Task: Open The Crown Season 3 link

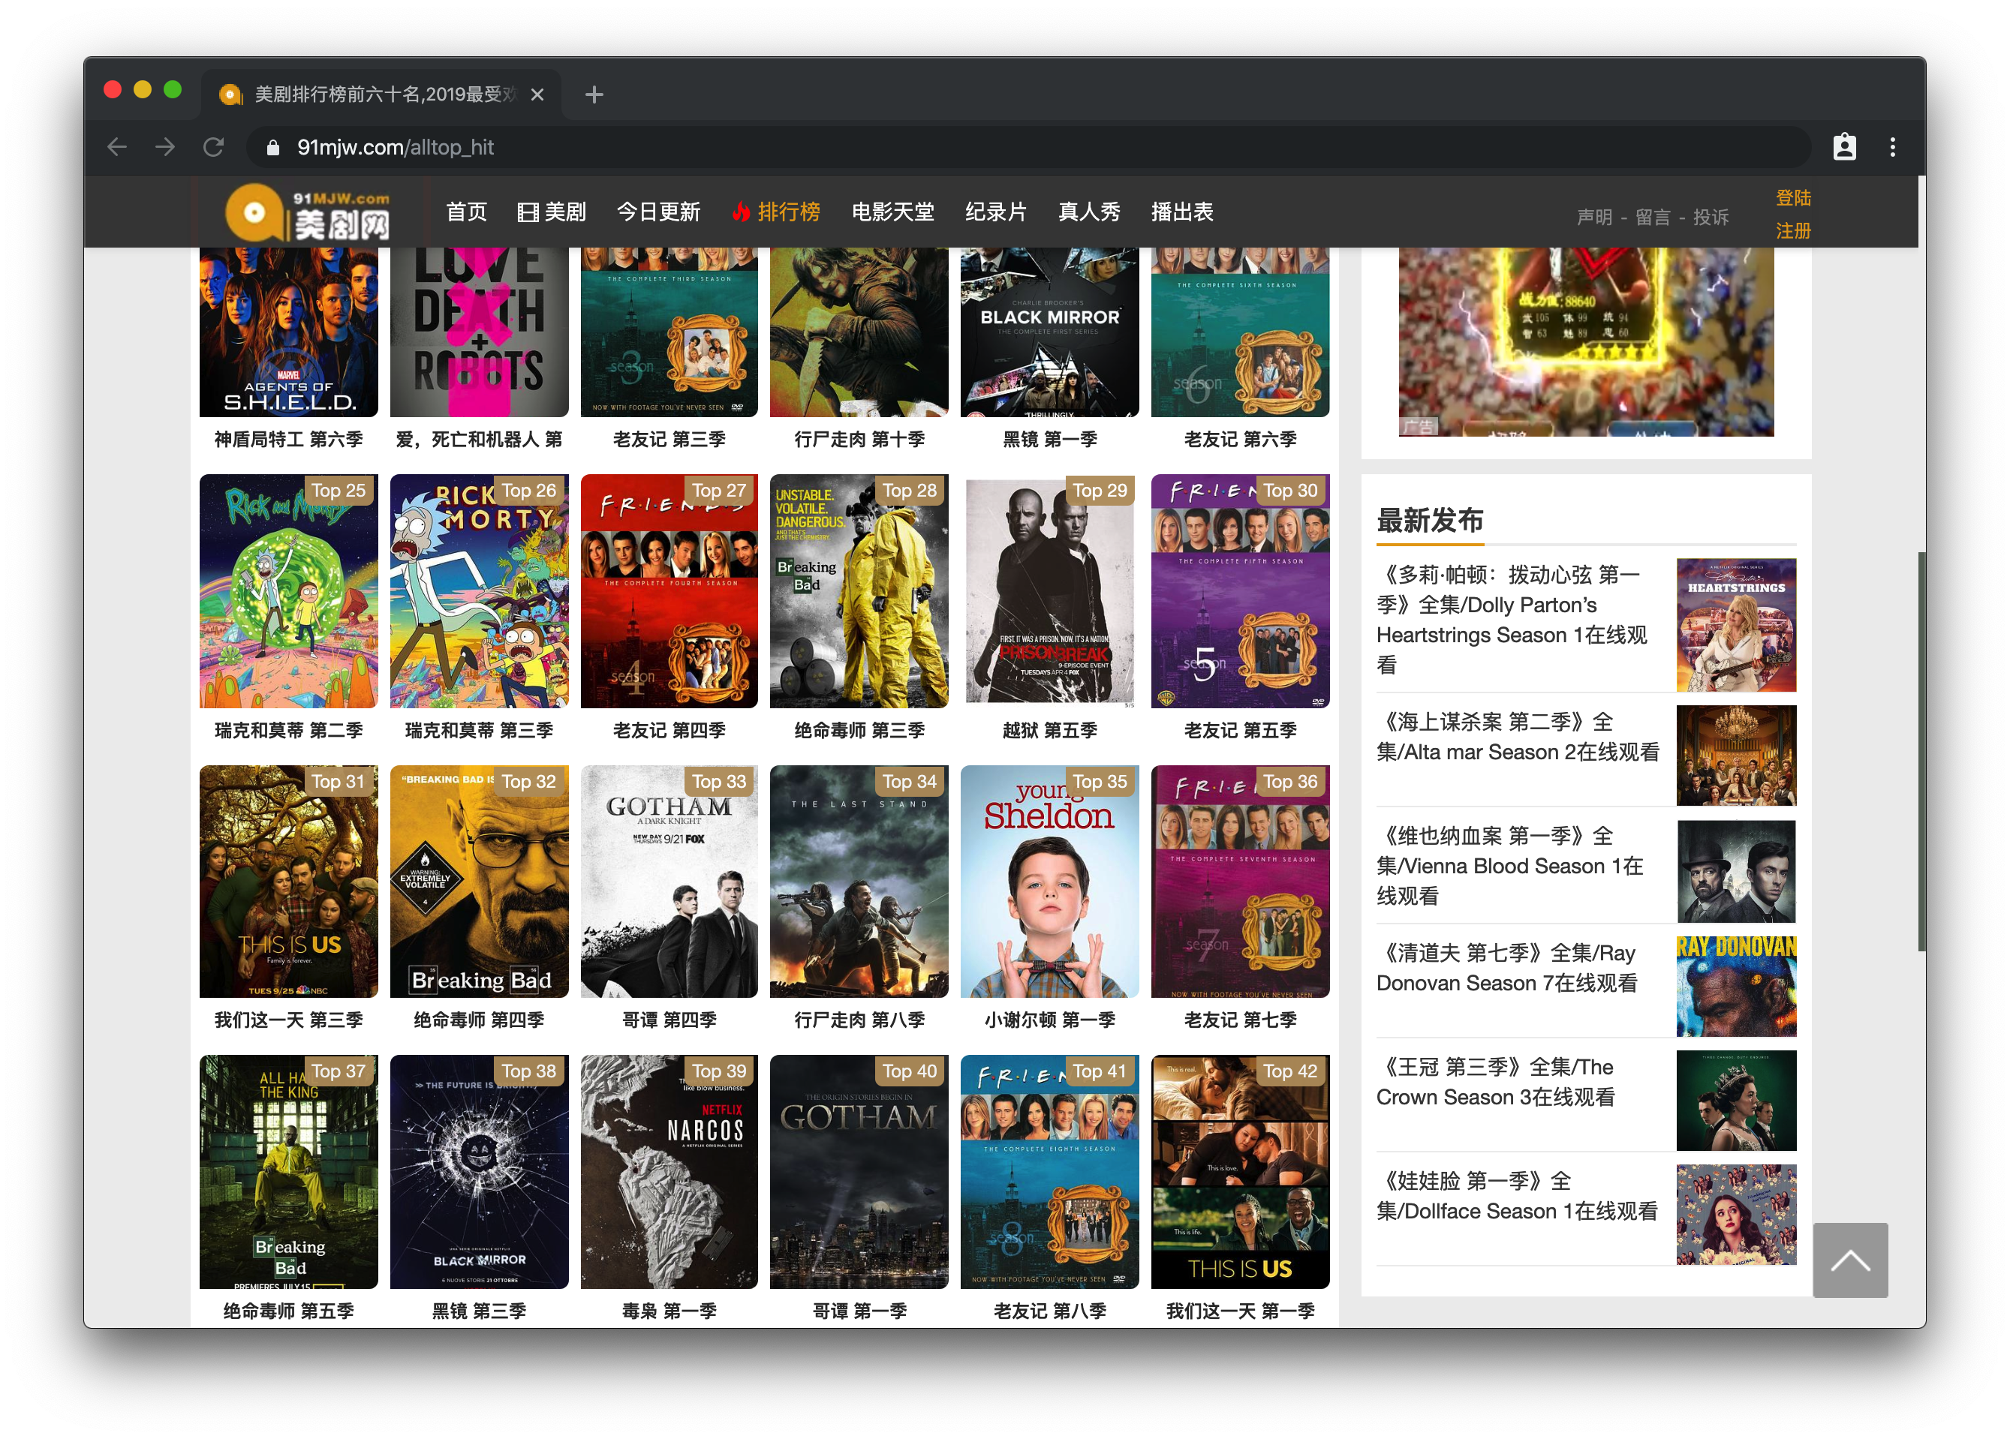Action: [x=1495, y=1082]
